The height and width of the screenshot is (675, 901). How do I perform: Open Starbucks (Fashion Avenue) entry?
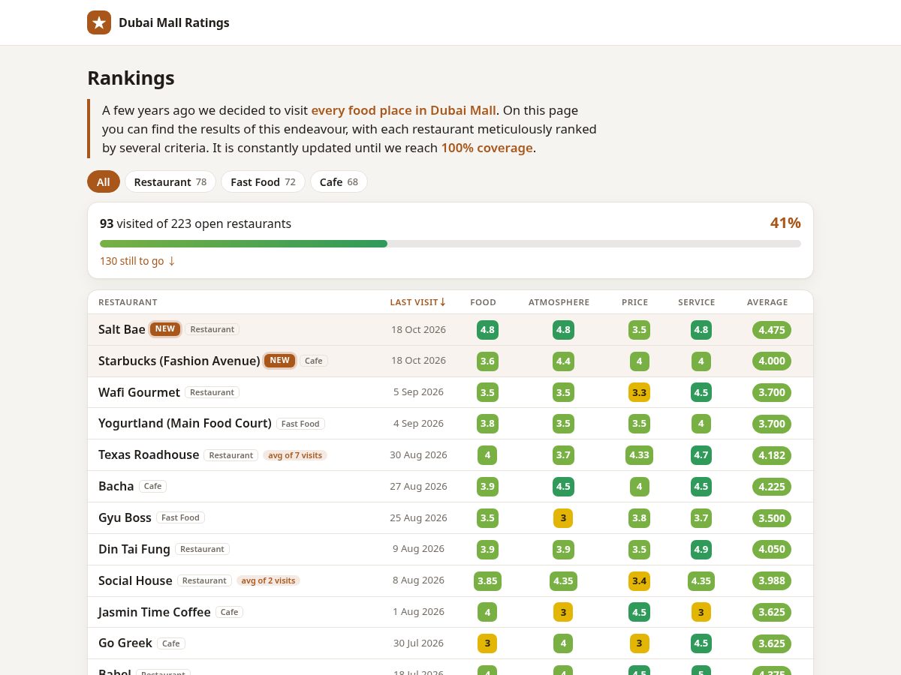click(179, 361)
